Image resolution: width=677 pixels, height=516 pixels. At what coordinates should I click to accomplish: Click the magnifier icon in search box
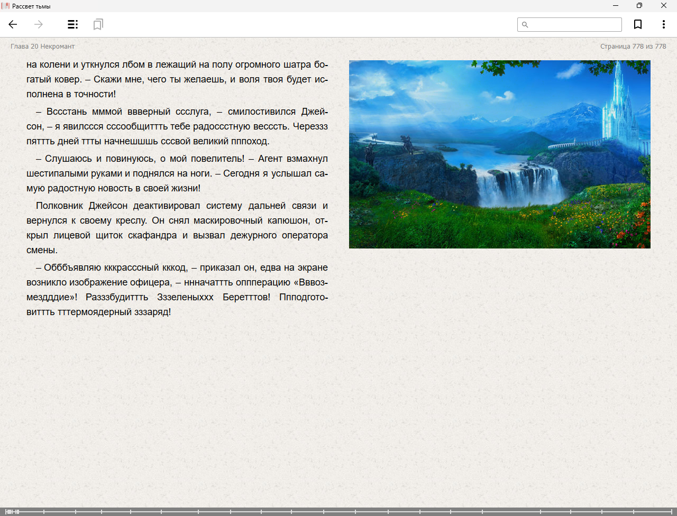coord(525,25)
